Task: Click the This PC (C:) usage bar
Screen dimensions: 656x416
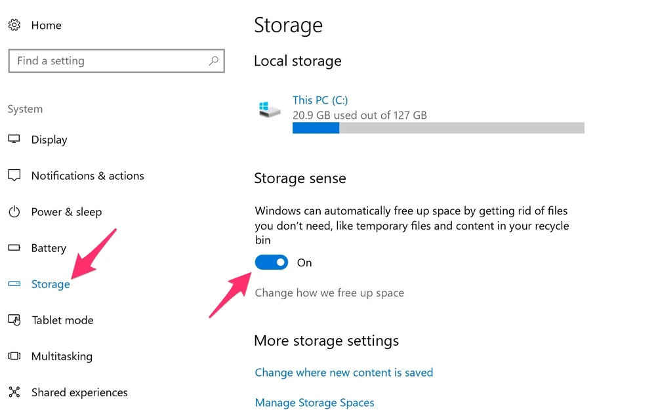Action: point(438,128)
